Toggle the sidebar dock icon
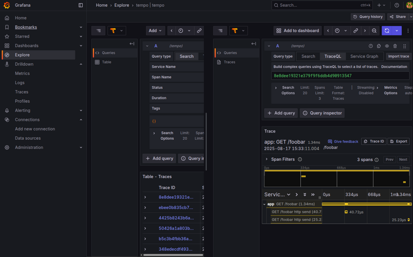This screenshot has width=413, height=257. point(81,5)
